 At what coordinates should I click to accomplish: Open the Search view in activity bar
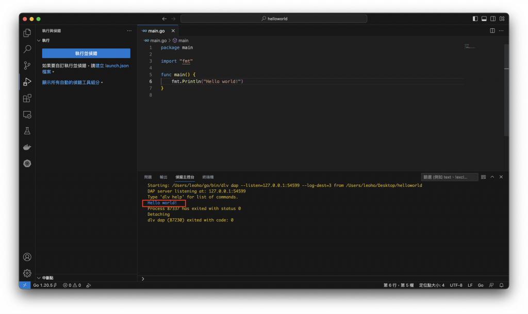tap(27, 49)
